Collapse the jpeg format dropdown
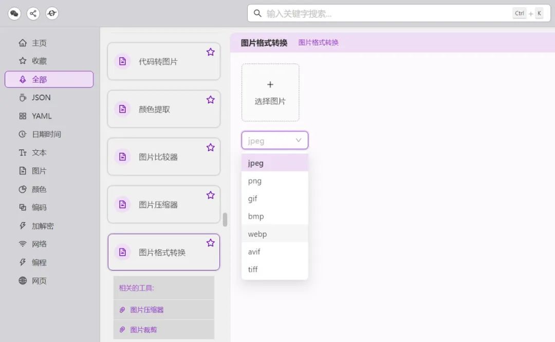Screen dimensions: 555x342 (x=274, y=140)
